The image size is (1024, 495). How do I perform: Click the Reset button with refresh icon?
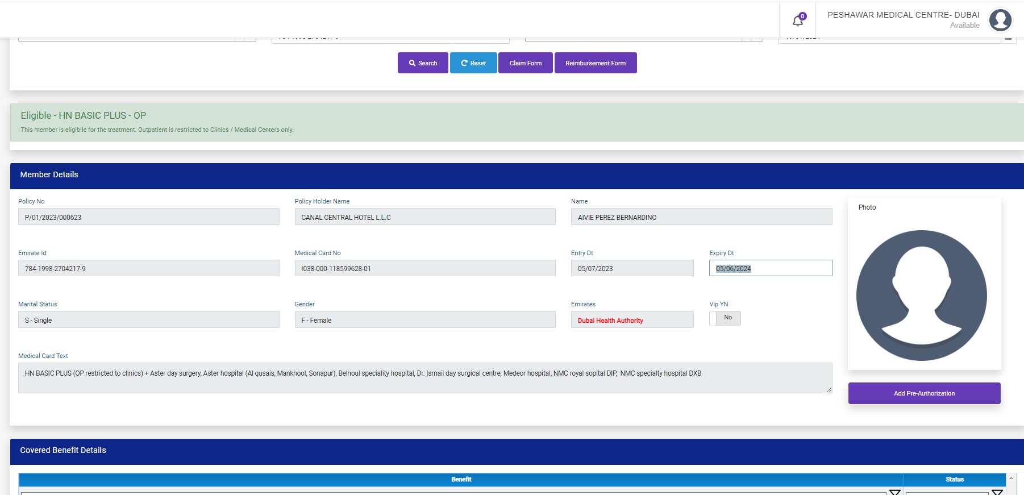[x=473, y=63]
